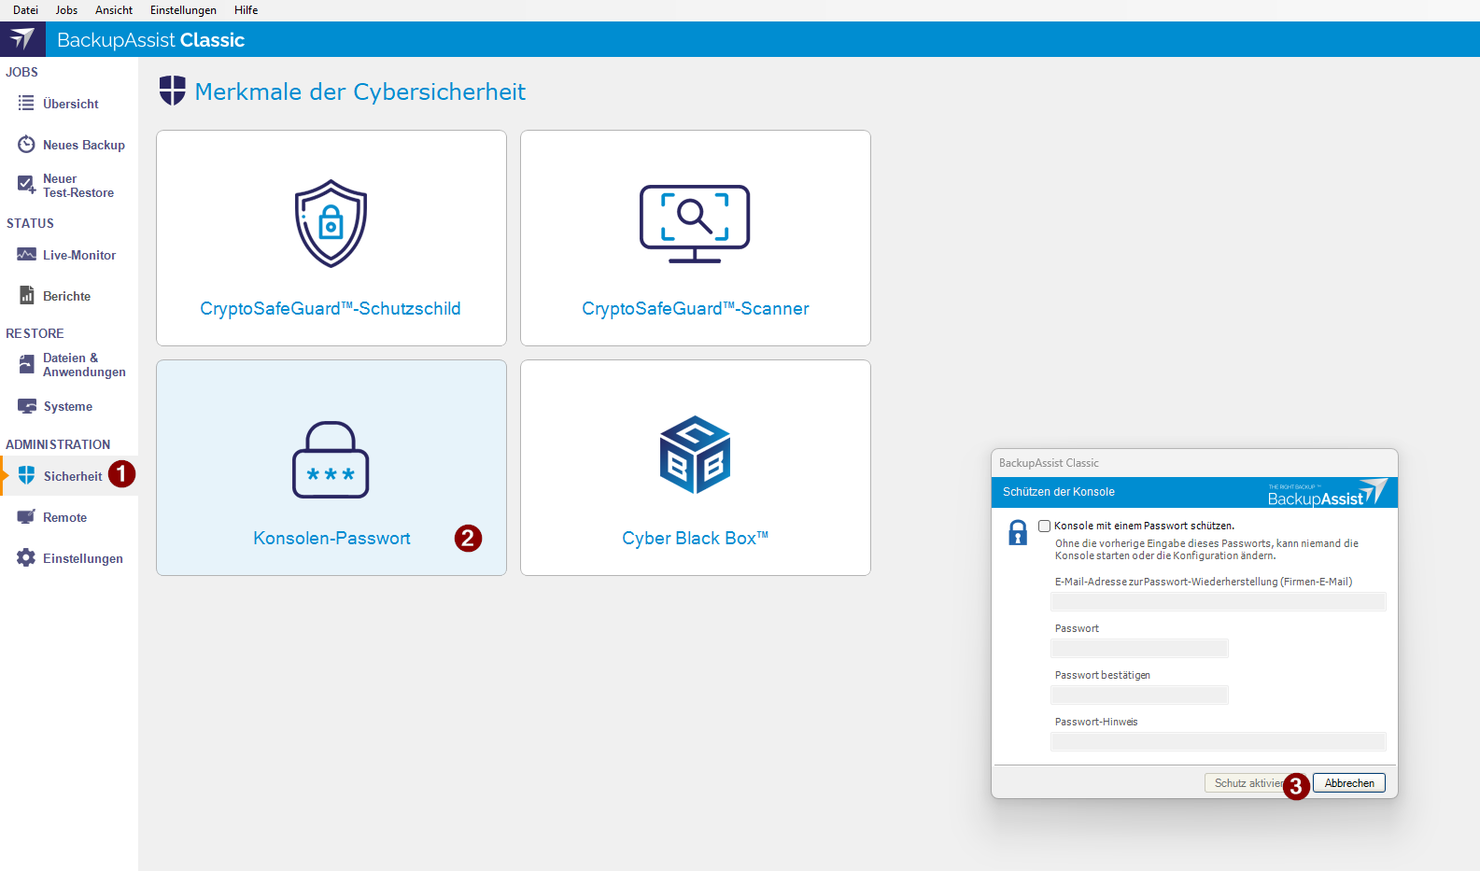Open the Jobs menu
This screenshot has width=1480, height=871.
point(66,10)
